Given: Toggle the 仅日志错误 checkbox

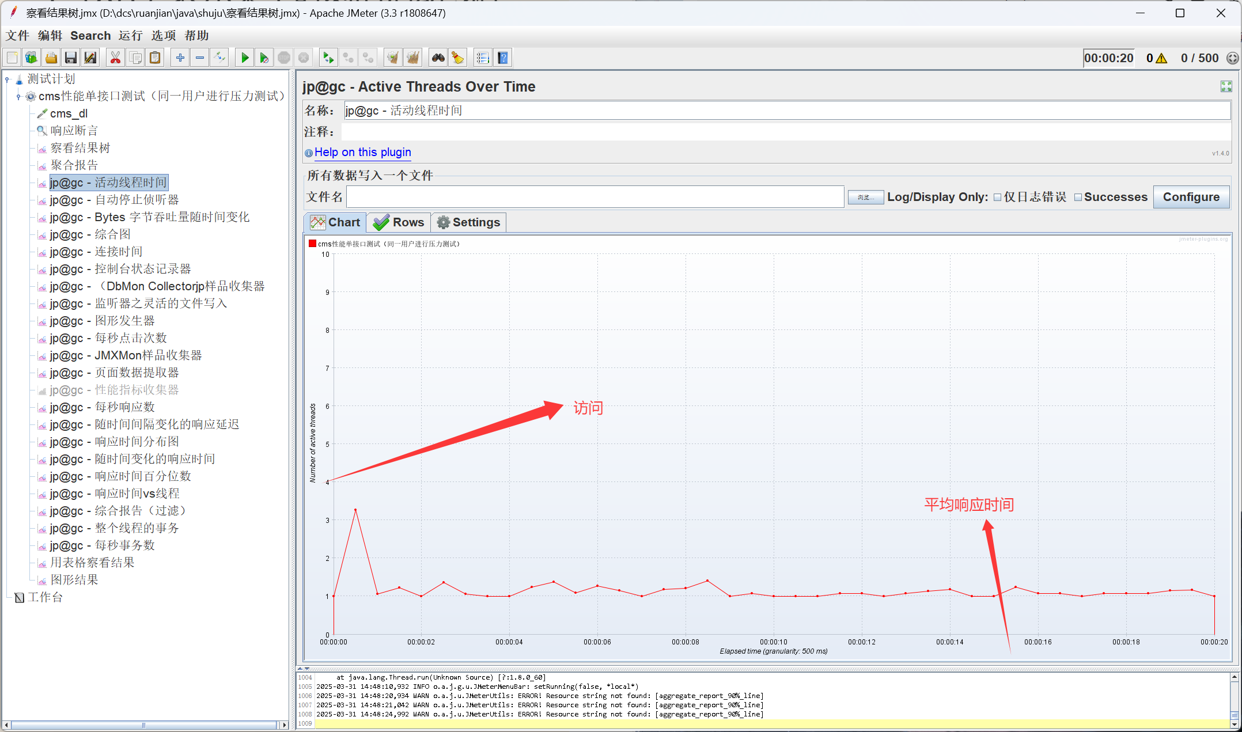Looking at the screenshot, I should click(x=998, y=198).
